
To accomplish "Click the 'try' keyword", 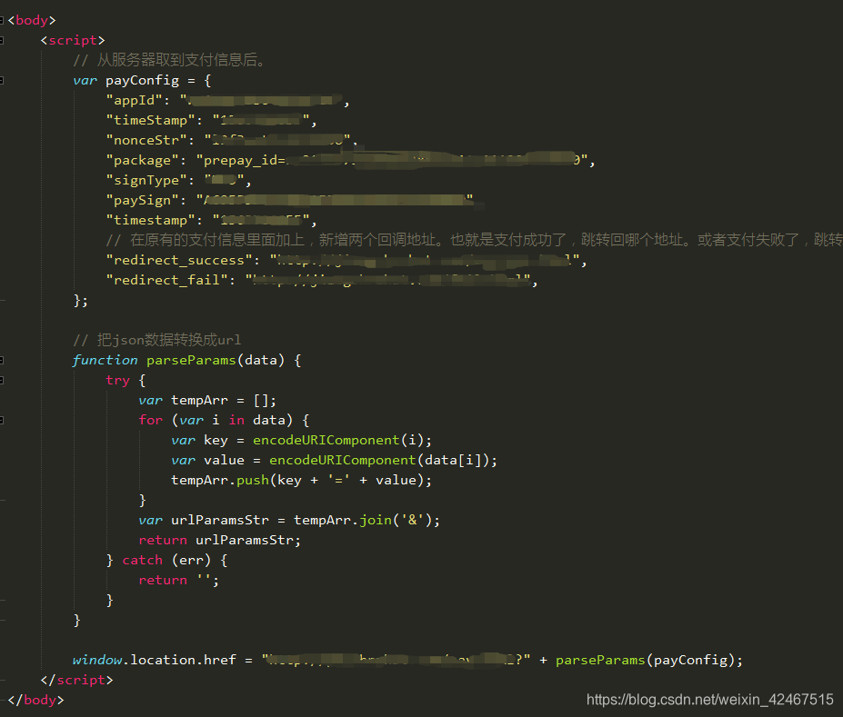I will (117, 380).
